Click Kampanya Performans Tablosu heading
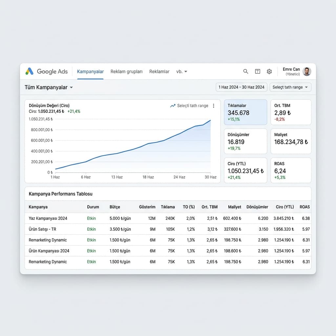Viewport: 336px width, 336px height. (x=61, y=194)
